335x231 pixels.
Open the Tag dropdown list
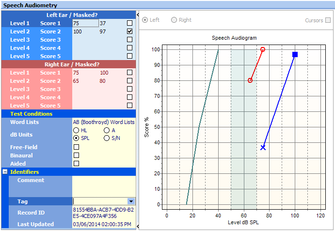tap(131, 201)
